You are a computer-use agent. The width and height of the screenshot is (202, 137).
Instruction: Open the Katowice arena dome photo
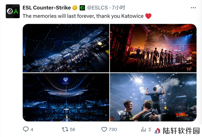click(x=66, y=97)
